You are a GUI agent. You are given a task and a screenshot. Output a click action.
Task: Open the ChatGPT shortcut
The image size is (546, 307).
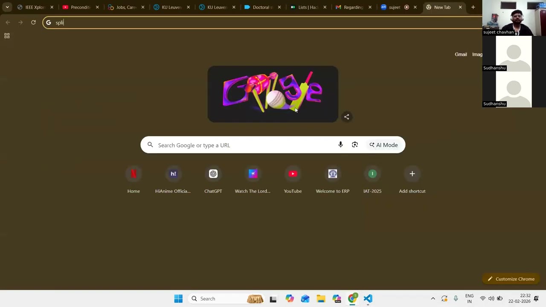(x=213, y=180)
